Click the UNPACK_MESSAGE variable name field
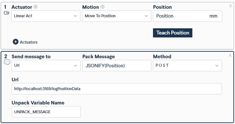This screenshot has width=235, height=124. click(46, 112)
